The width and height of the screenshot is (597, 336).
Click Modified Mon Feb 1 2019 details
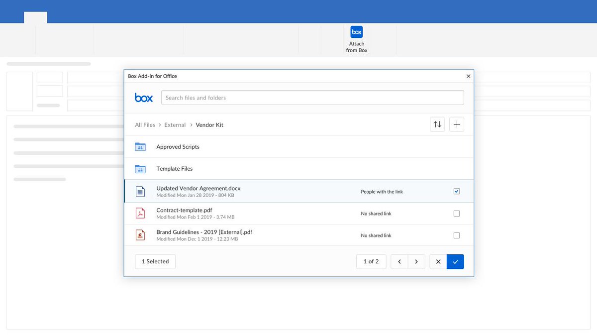pyautogui.click(x=196, y=217)
